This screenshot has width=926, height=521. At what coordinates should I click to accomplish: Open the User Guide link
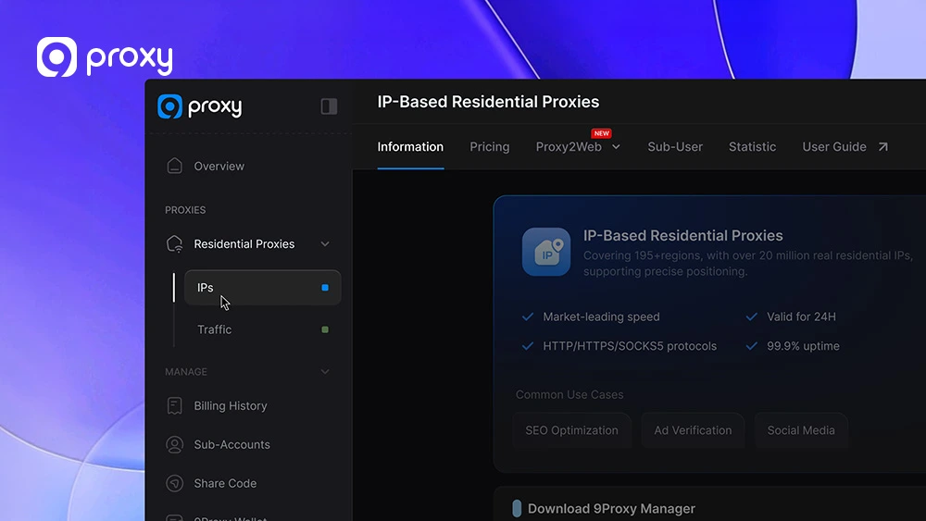click(834, 147)
